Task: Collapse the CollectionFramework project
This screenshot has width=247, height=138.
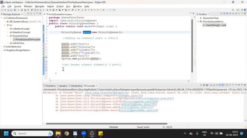Action: pos(2,18)
